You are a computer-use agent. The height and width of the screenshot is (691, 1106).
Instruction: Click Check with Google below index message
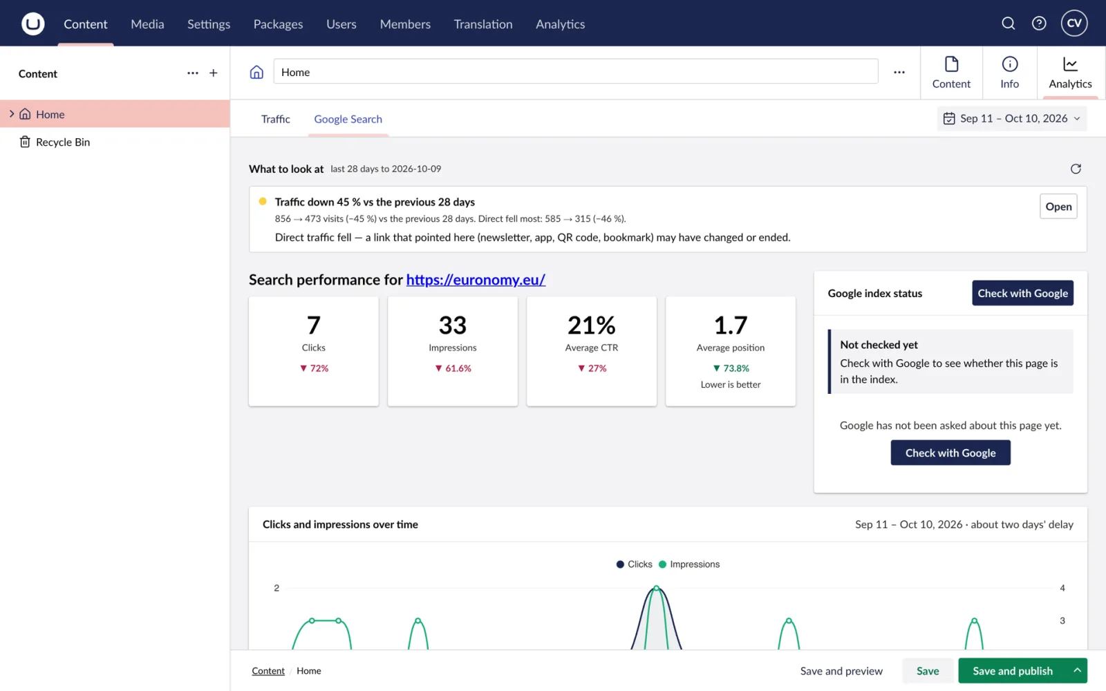[x=950, y=453]
